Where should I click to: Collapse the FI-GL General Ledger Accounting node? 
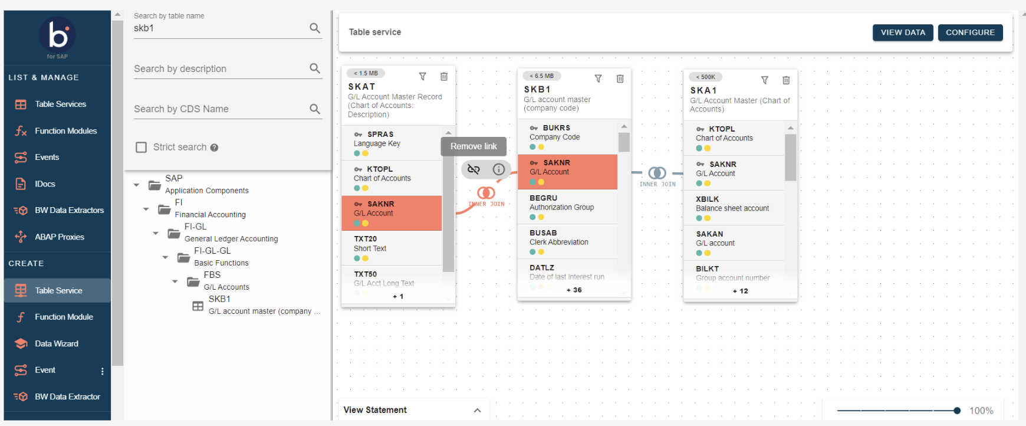click(156, 234)
